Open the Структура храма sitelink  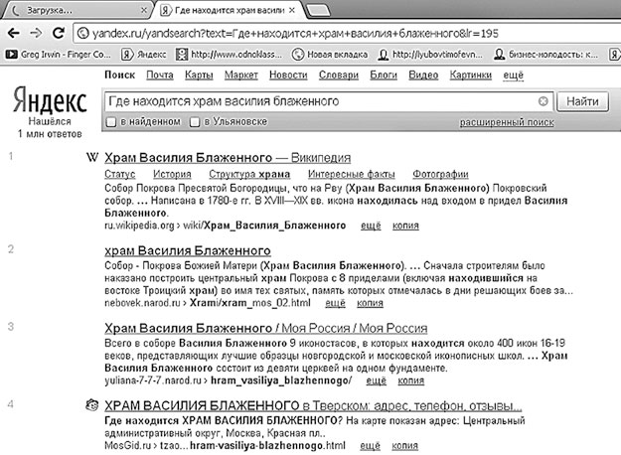[x=249, y=174]
